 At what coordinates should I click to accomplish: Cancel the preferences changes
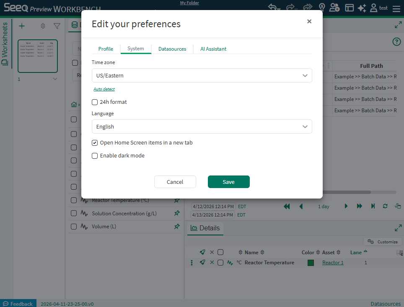pos(175,182)
